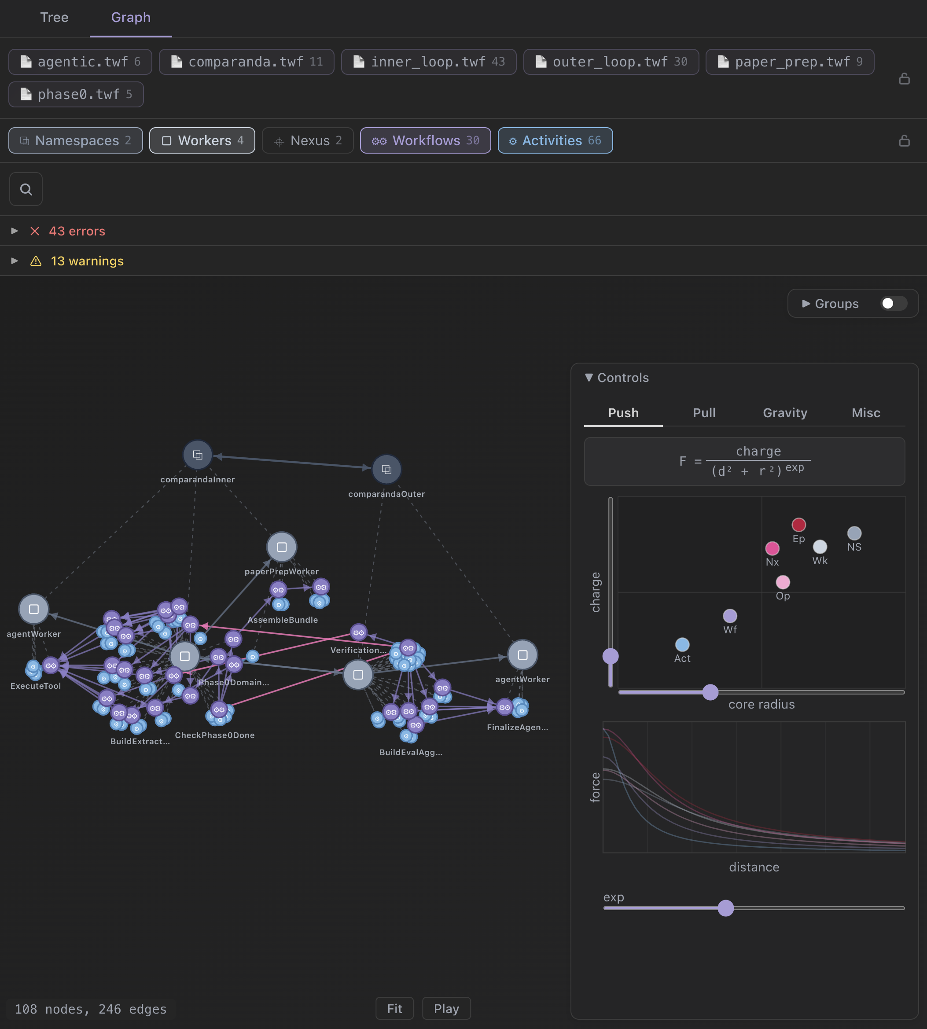This screenshot has height=1029, width=927.
Task: Select the left agentWorker node
Action: (x=33, y=609)
